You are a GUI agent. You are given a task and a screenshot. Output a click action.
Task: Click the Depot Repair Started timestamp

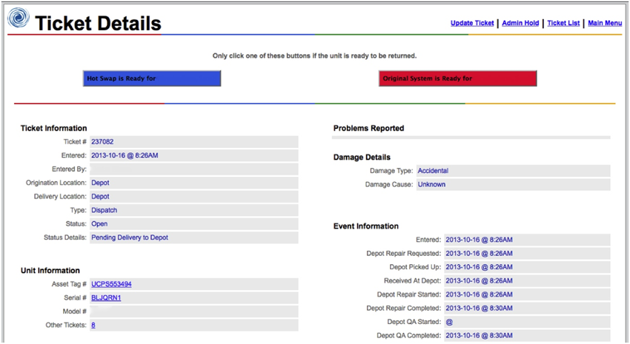[x=479, y=294]
